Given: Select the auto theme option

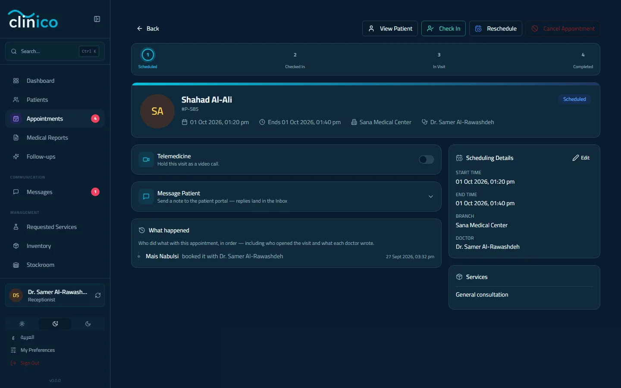Looking at the screenshot, I should point(55,324).
